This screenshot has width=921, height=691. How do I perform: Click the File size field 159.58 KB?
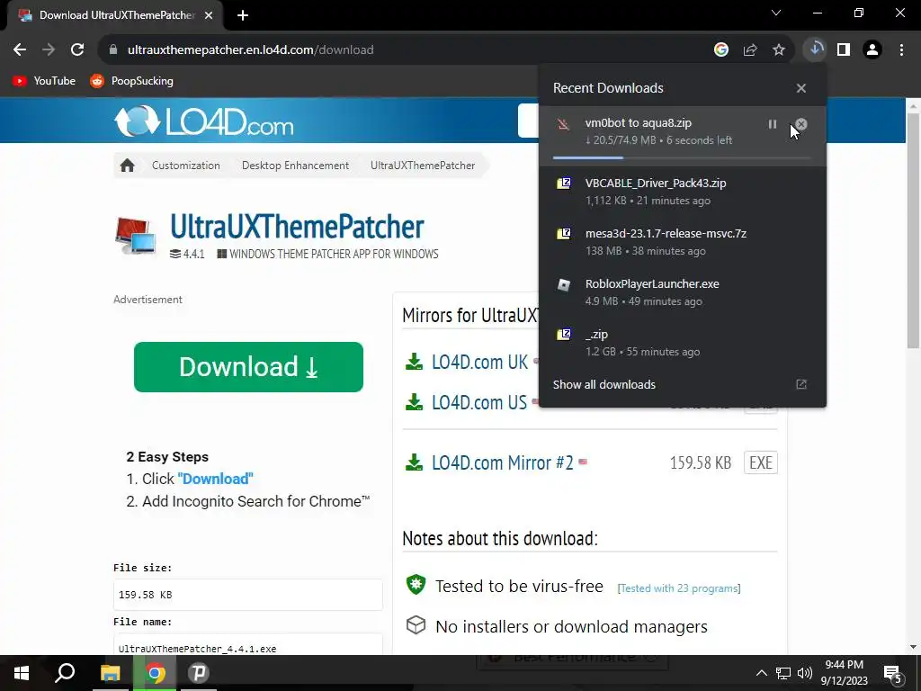click(248, 595)
